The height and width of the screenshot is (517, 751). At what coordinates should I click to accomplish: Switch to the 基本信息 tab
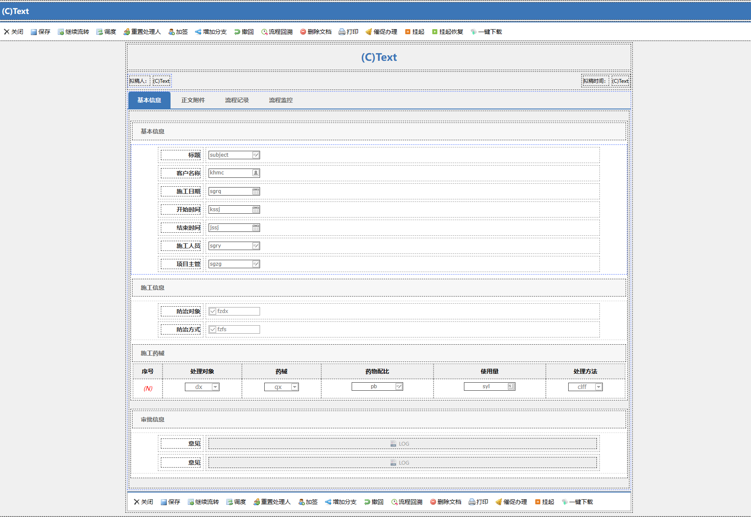click(x=149, y=100)
